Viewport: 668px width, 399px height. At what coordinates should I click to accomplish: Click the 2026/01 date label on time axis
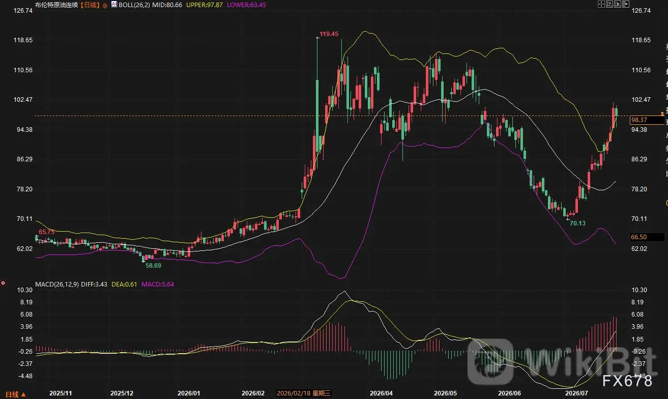(x=189, y=393)
